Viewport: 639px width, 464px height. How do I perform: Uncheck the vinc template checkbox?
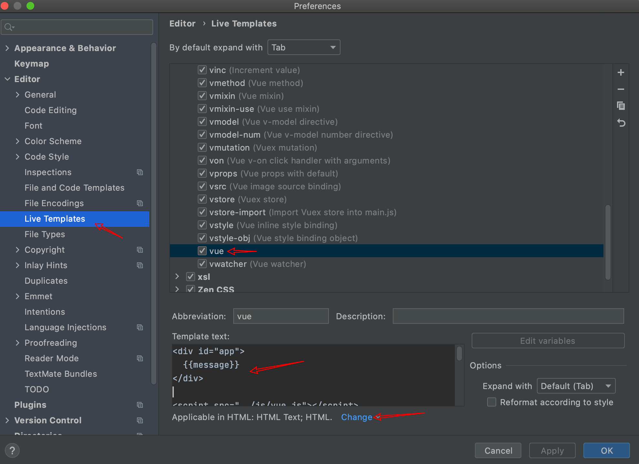tap(202, 70)
